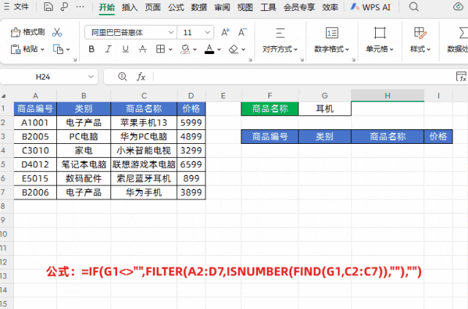Click the 粘贴 paste button
Screen dimensions: 468x309
click(24, 49)
